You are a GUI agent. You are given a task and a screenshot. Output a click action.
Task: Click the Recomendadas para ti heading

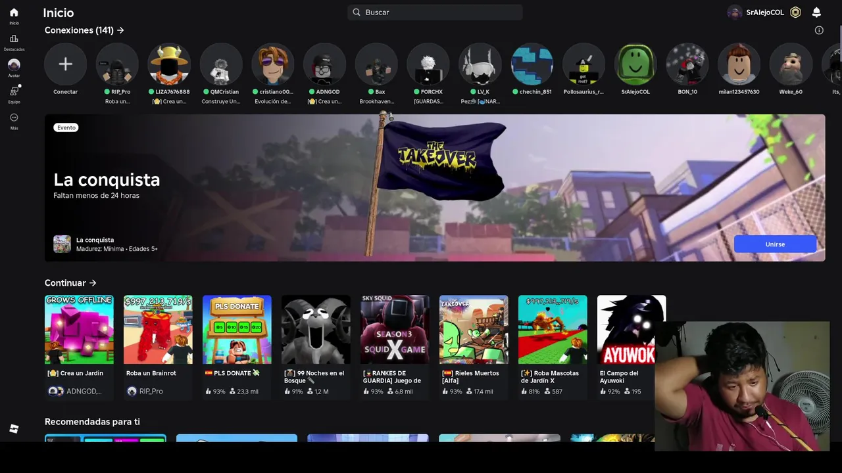(x=92, y=422)
